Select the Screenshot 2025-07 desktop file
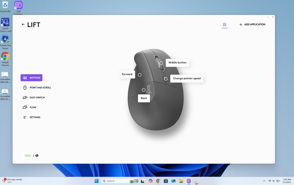The height and width of the screenshot is (185, 294). (x=5, y=95)
